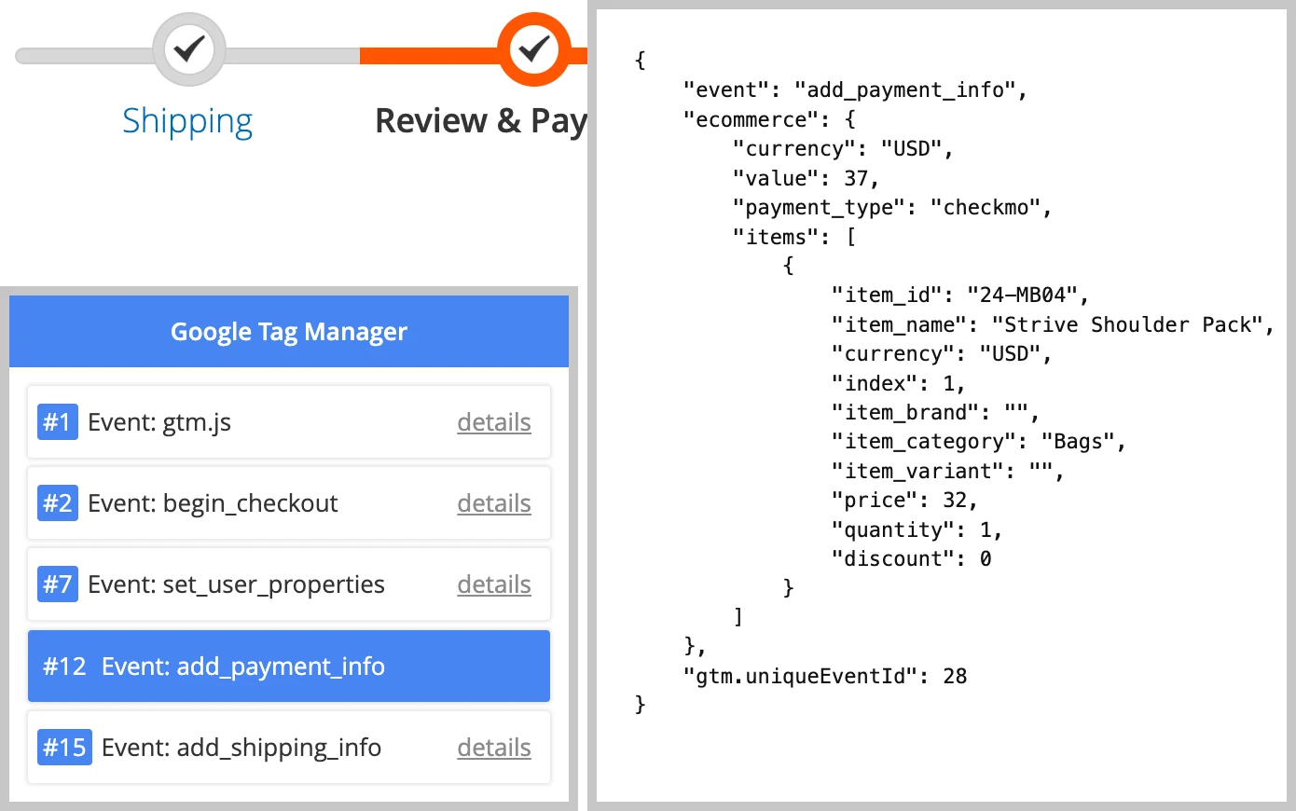Expand details for begin_checkout event
1296x811 pixels.
point(493,503)
